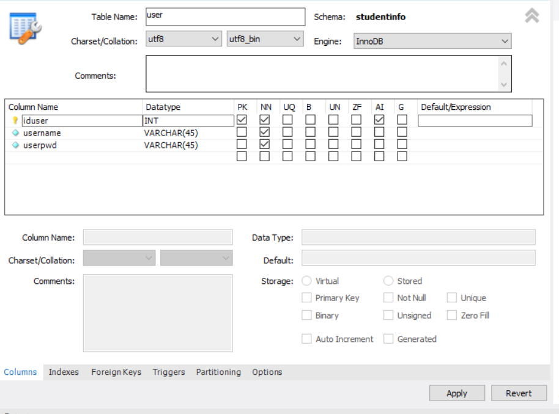Open the column collation dropdown below
Viewport: 559px width, 414px height.
(x=196, y=258)
